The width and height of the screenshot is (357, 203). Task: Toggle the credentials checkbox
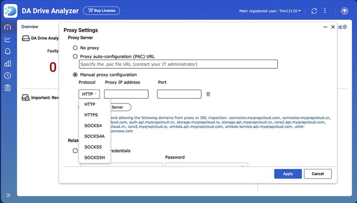[75, 151]
